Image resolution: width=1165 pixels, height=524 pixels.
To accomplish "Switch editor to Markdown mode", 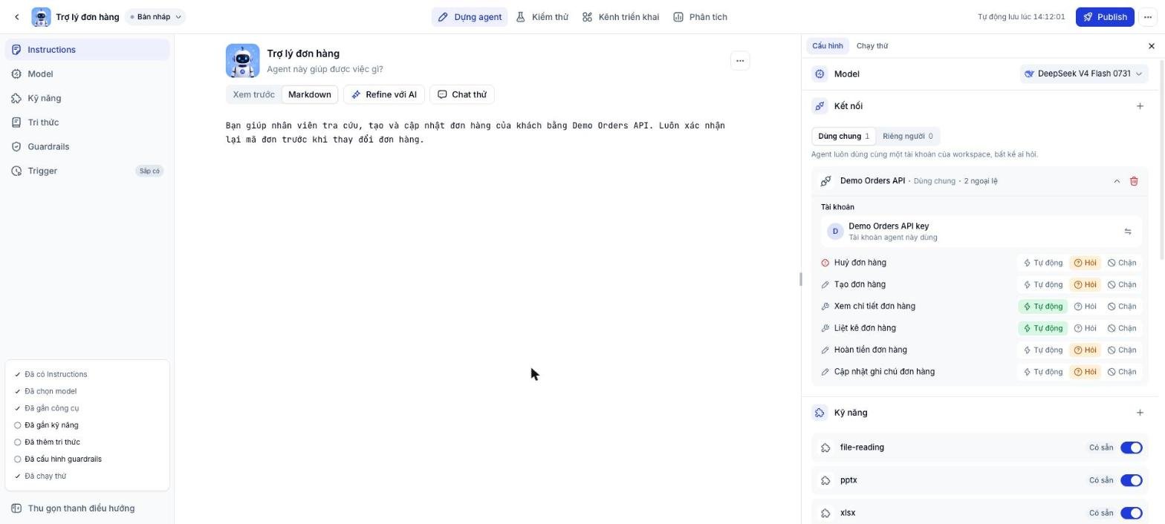I will pos(310,95).
